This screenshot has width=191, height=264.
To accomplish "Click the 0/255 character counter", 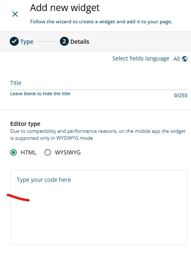I will click(180, 96).
